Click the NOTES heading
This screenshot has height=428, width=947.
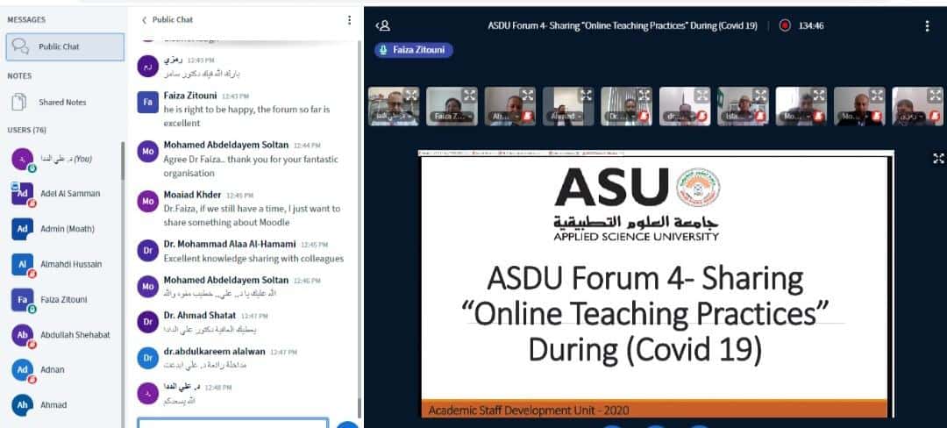(19, 76)
